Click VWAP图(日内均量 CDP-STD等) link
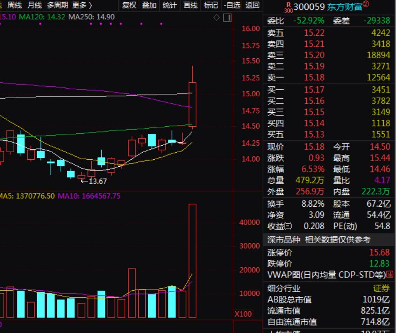Image resolution: width=396 pixels, height=333 pixels. click(x=326, y=274)
